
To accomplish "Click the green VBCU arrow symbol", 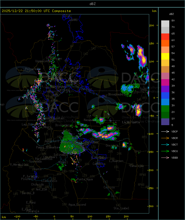I will click(165, 151).
